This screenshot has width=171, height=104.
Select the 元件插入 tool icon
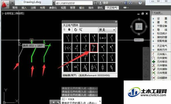154,54
